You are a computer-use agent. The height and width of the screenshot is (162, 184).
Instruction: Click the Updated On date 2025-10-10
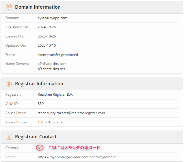pyautogui.click(x=47, y=46)
